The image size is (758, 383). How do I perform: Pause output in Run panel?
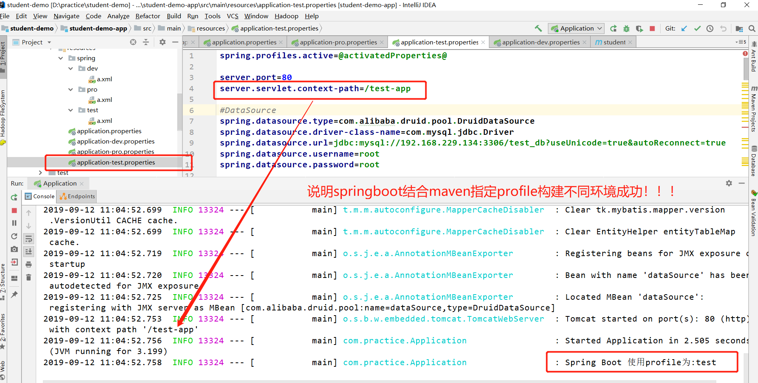point(14,223)
